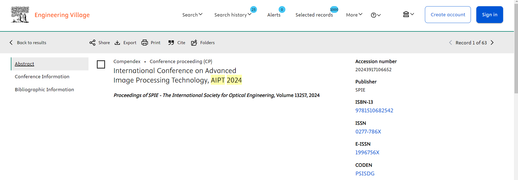
Task: Click the AIPT 2024 conference title
Action: click(x=178, y=75)
